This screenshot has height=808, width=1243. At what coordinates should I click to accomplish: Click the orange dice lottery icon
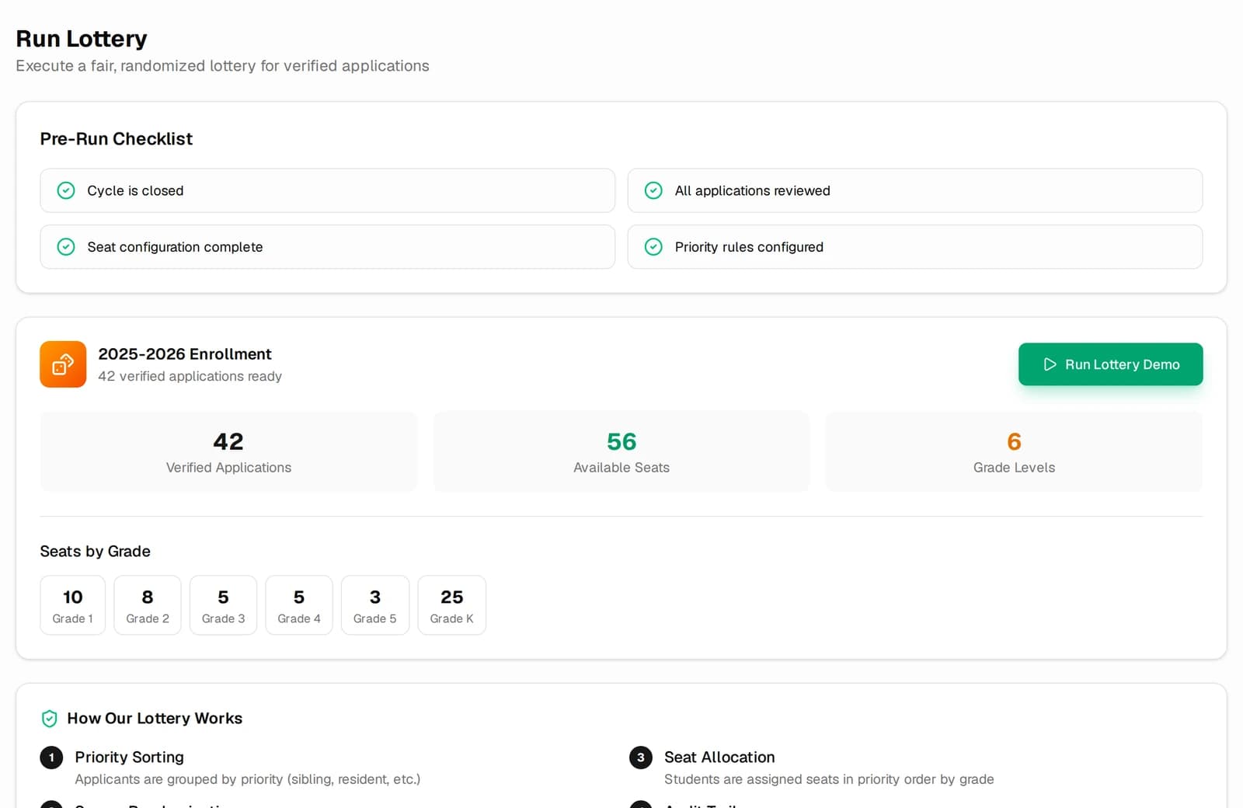tap(63, 364)
